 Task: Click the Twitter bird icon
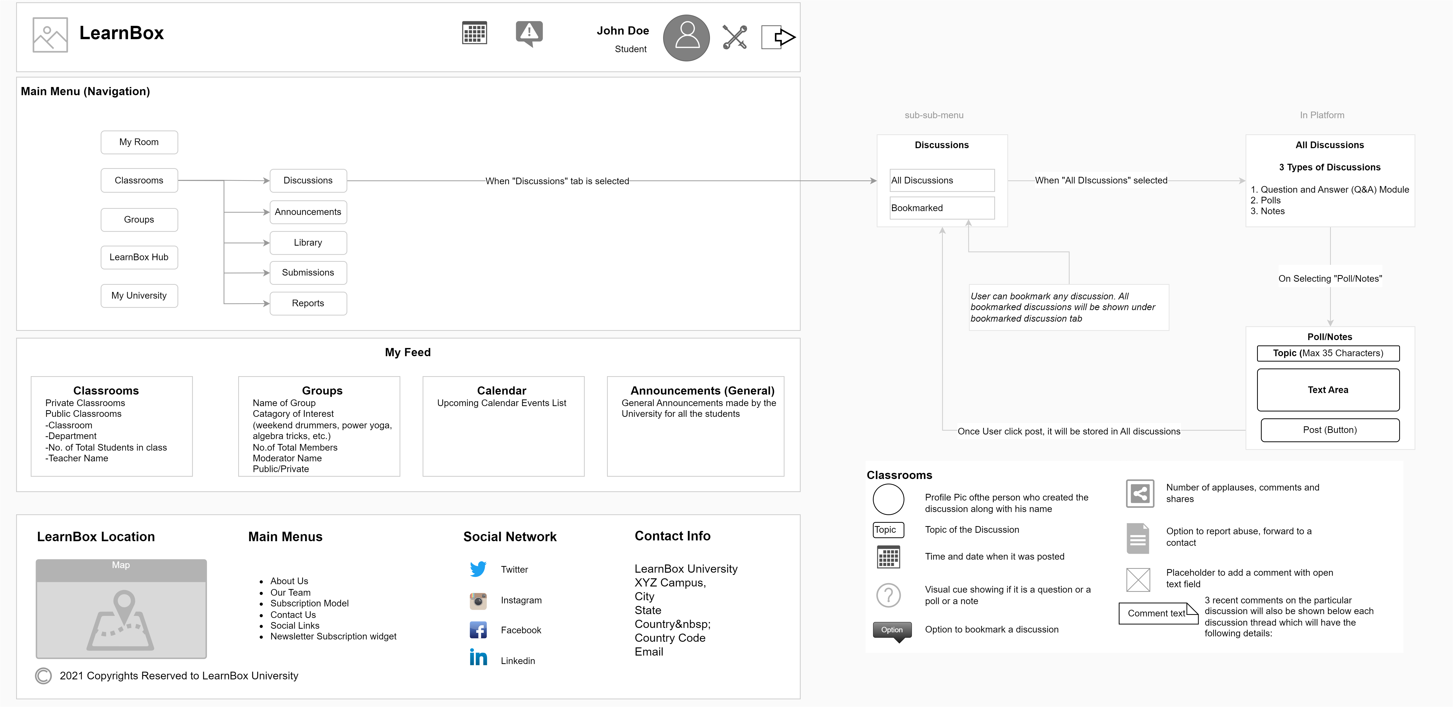(x=478, y=569)
